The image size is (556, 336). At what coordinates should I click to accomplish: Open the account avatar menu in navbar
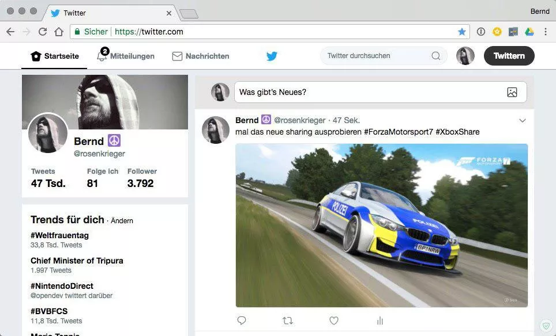click(x=465, y=56)
